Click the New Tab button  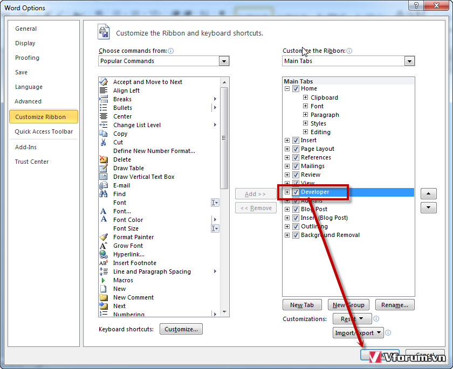pos(302,305)
